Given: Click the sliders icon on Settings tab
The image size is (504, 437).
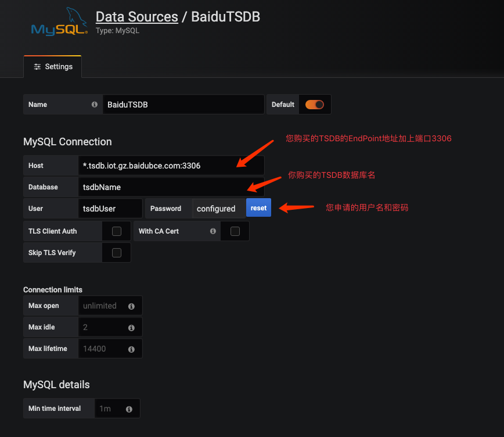Looking at the screenshot, I should tap(37, 67).
